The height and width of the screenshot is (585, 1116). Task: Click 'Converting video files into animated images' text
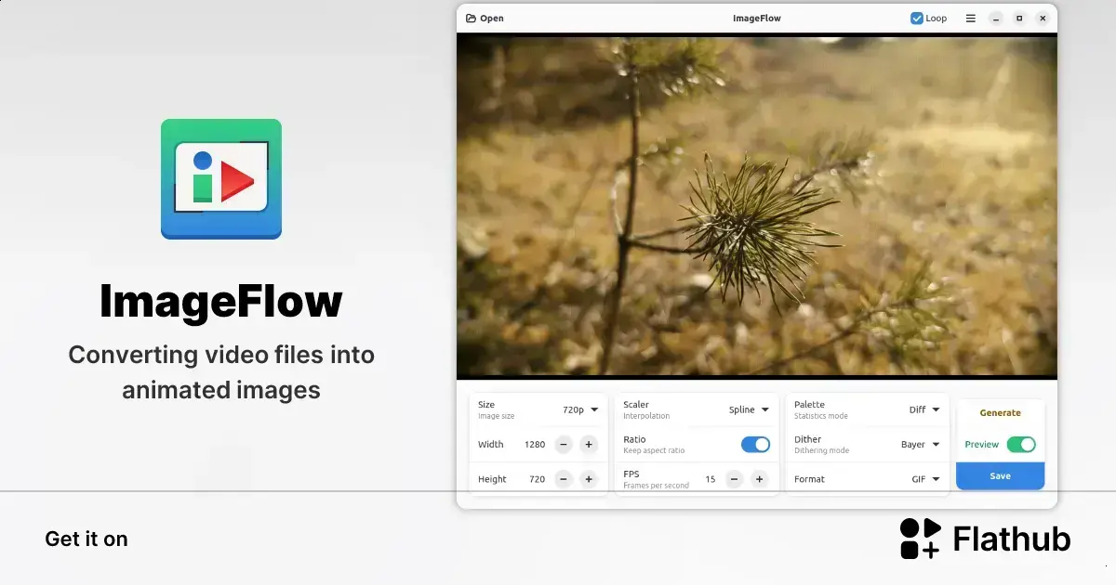click(x=221, y=371)
